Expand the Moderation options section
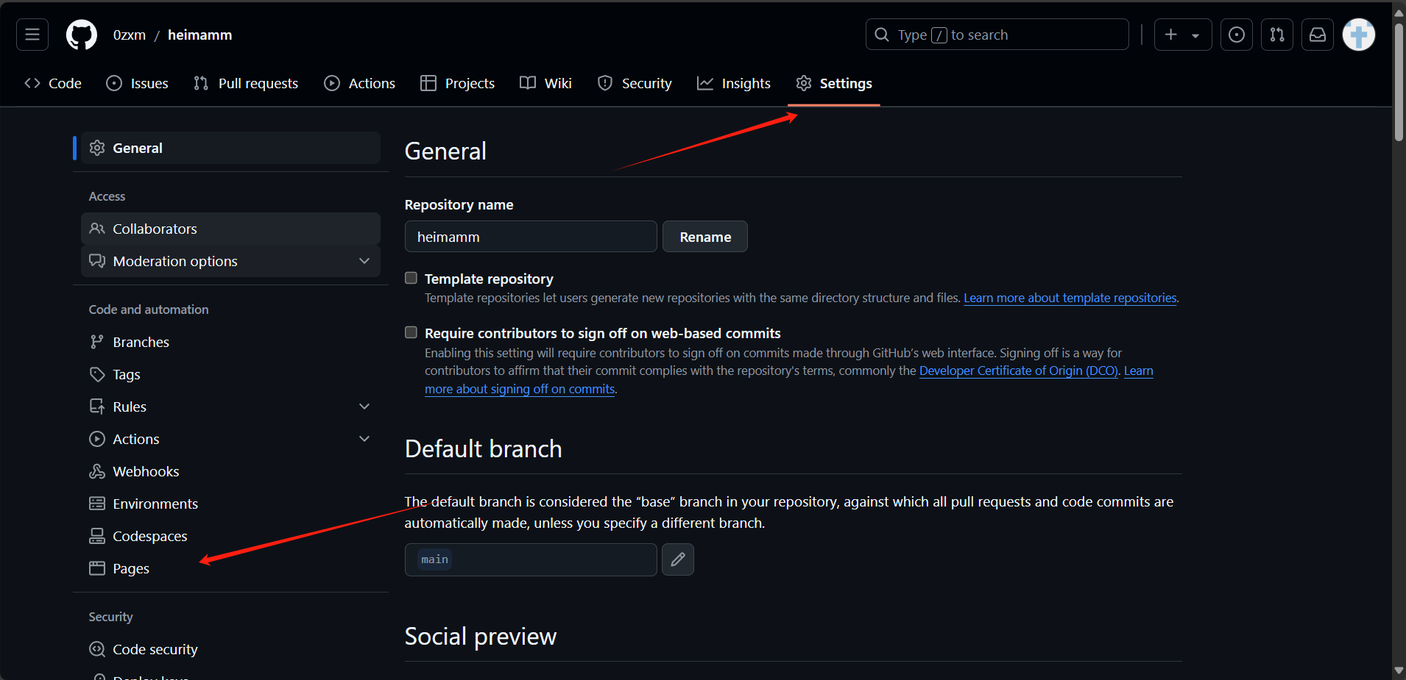This screenshot has height=680, width=1406. (364, 261)
